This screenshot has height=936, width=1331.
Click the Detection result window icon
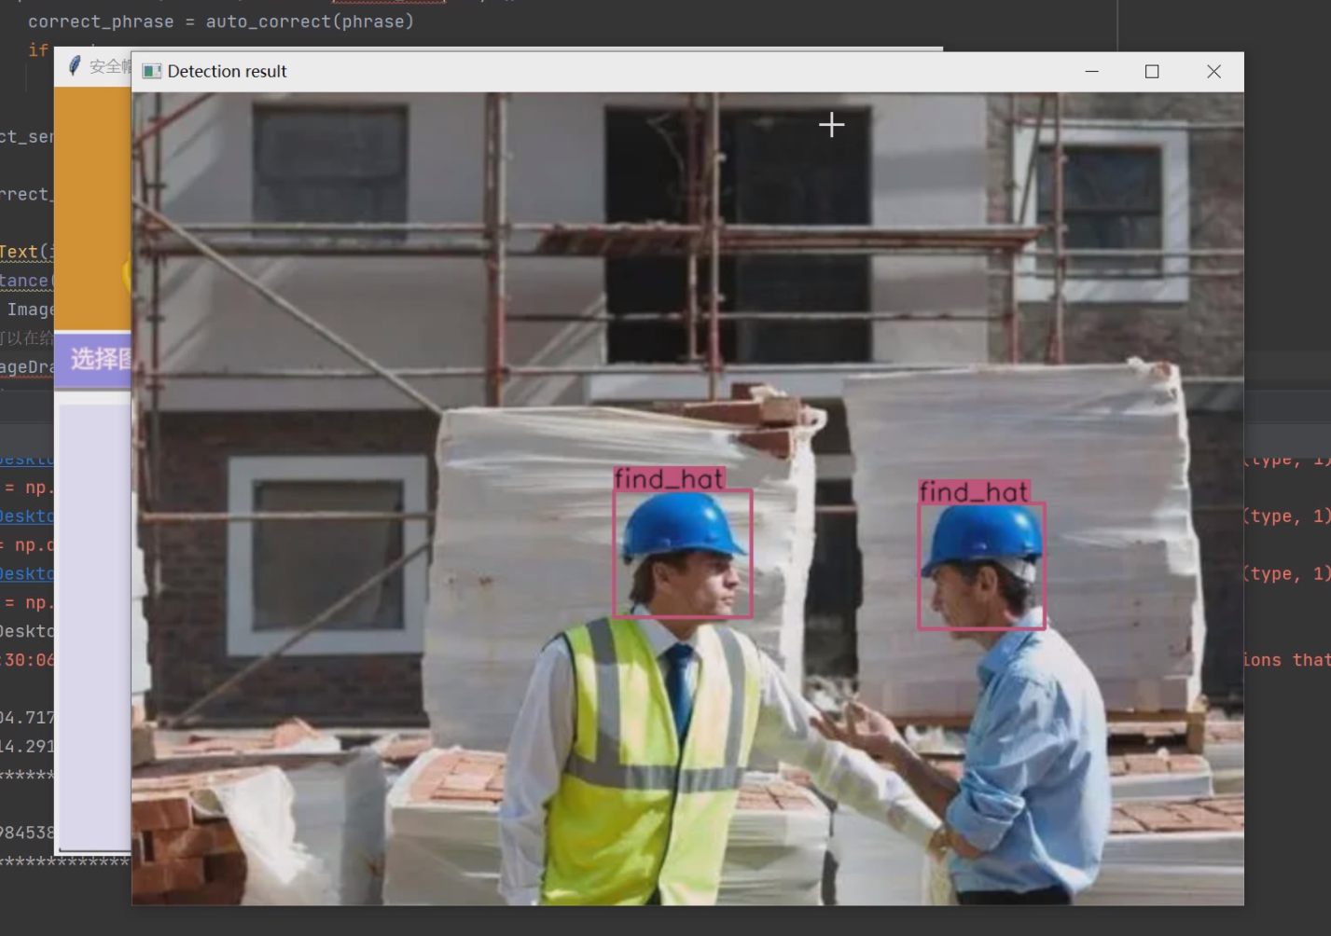(x=151, y=72)
